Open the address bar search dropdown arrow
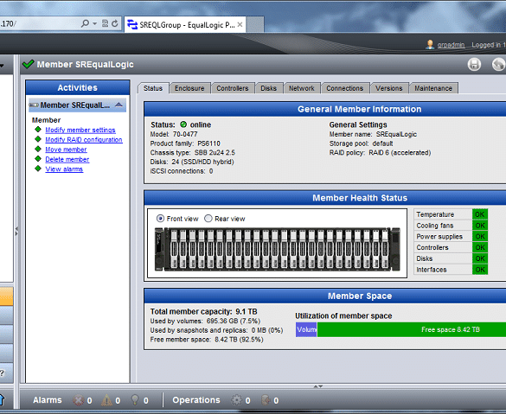This screenshot has height=414, width=506. click(x=94, y=23)
